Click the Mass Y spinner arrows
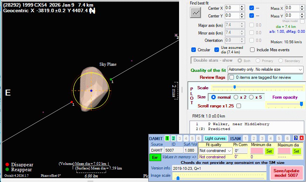Viewport: 306px width, 182px height. pyautogui.click(x=303, y=16)
